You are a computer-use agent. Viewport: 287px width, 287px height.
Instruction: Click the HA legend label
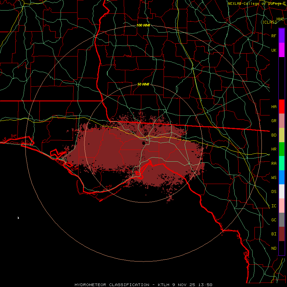pos(274,107)
